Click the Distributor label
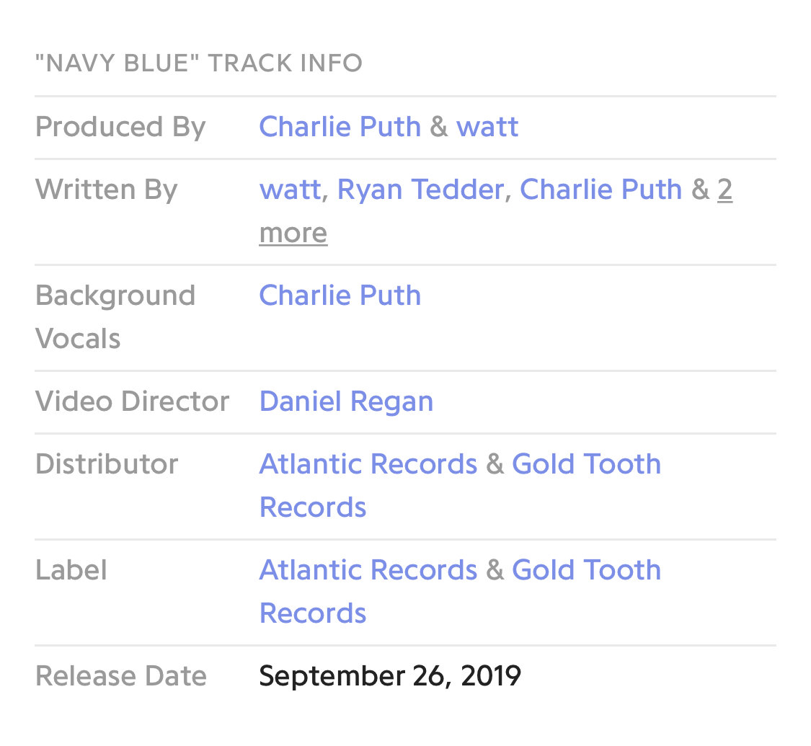 pyautogui.click(x=107, y=464)
